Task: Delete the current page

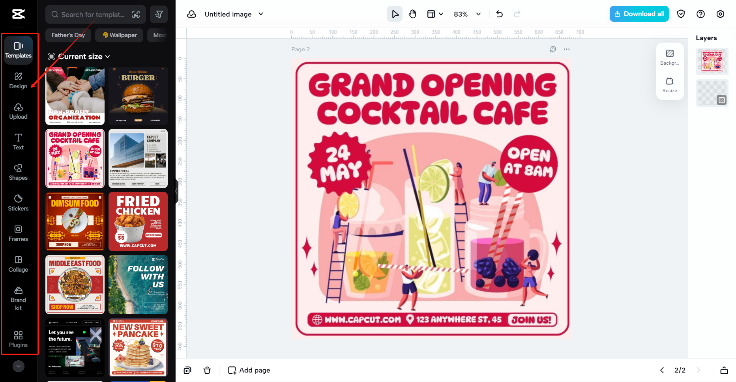Action: (x=207, y=370)
